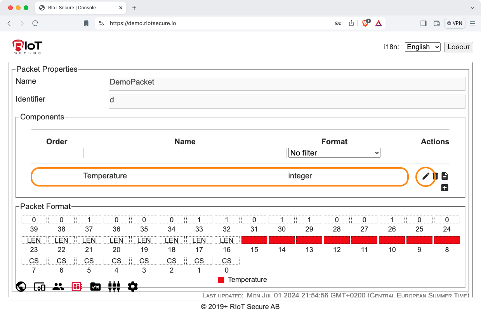Expand the Format filter dropdown

point(334,153)
